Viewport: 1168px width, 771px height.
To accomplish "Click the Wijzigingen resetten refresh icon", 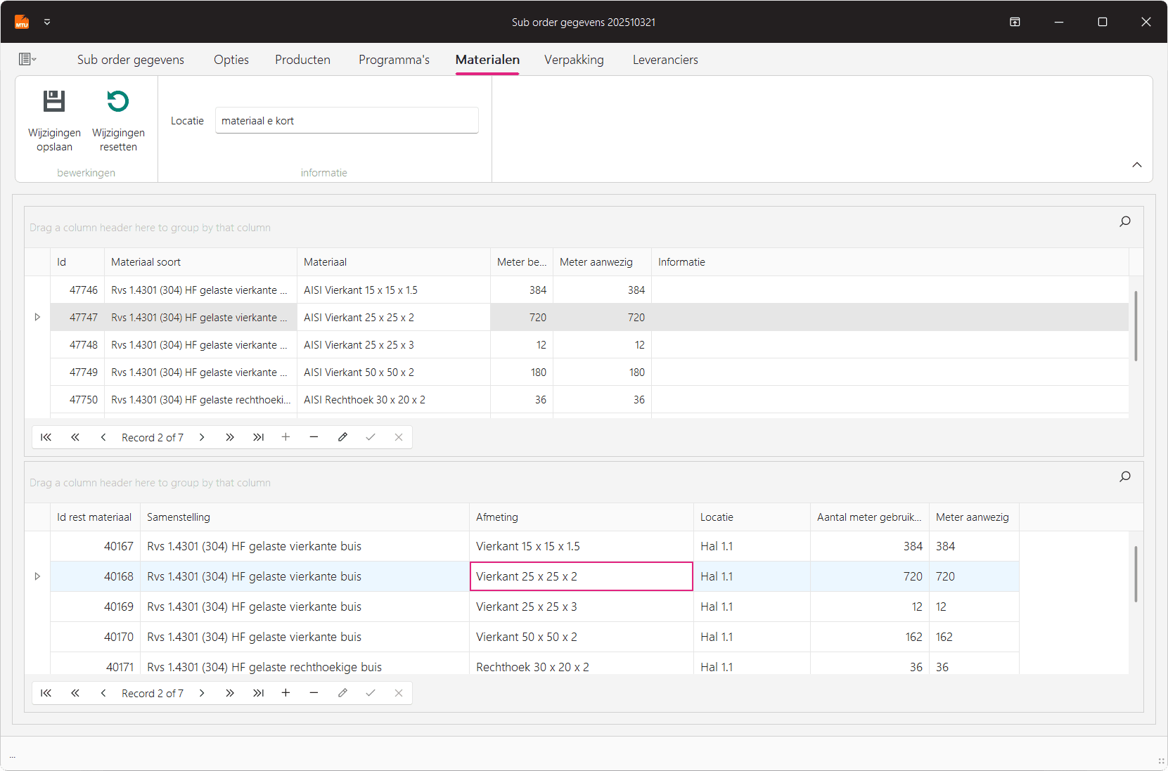I will [x=118, y=102].
